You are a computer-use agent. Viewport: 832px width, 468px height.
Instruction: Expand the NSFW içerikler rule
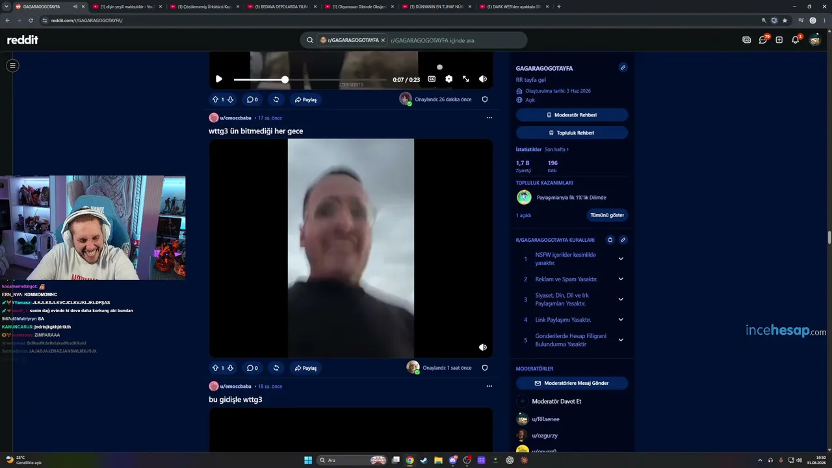(621, 259)
